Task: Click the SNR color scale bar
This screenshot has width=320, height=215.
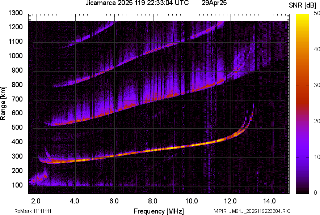Action: [x=302, y=104]
